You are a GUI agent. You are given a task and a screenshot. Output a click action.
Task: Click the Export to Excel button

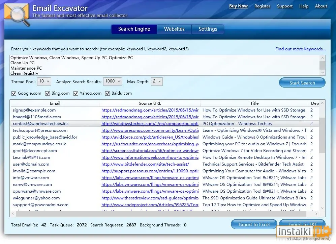click(254, 224)
